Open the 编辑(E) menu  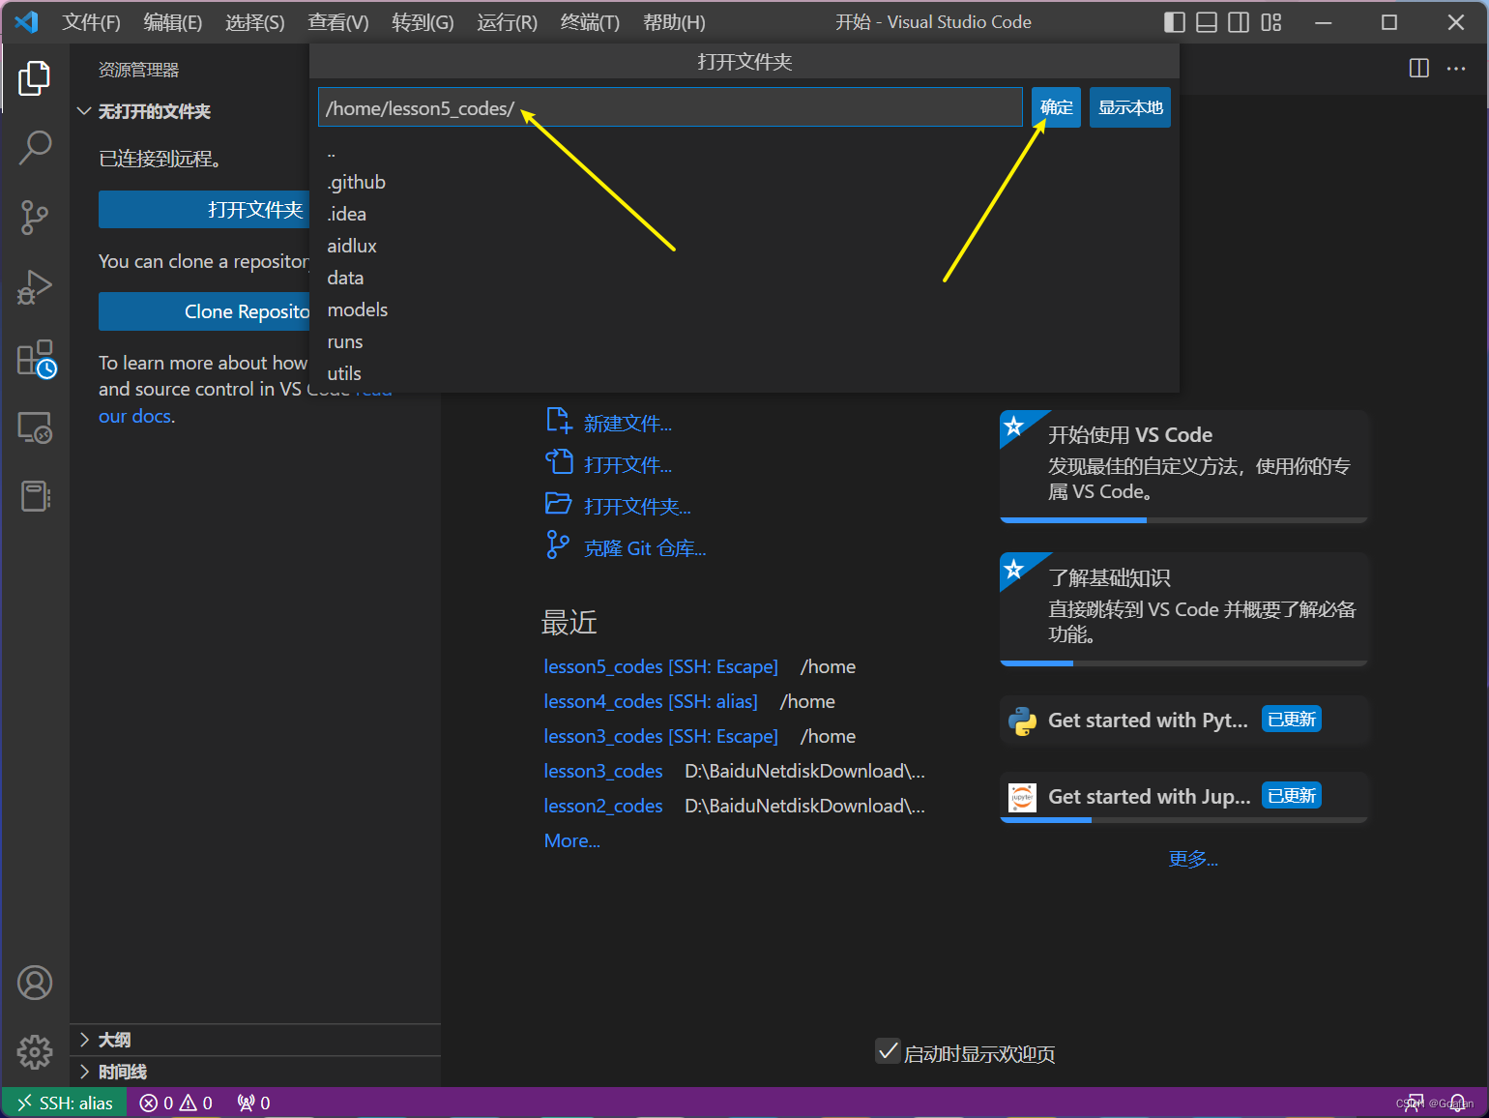pyautogui.click(x=173, y=22)
